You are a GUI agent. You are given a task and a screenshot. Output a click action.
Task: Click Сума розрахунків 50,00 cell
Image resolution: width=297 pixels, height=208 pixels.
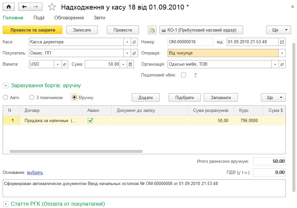point(211,120)
